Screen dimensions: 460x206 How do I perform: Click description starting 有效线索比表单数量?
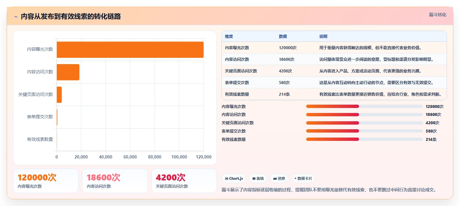[380, 94]
